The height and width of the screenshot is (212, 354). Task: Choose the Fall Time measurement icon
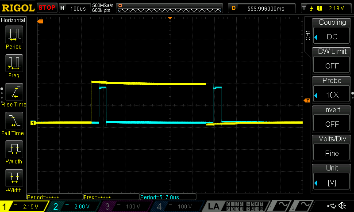(x=14, y=121)
